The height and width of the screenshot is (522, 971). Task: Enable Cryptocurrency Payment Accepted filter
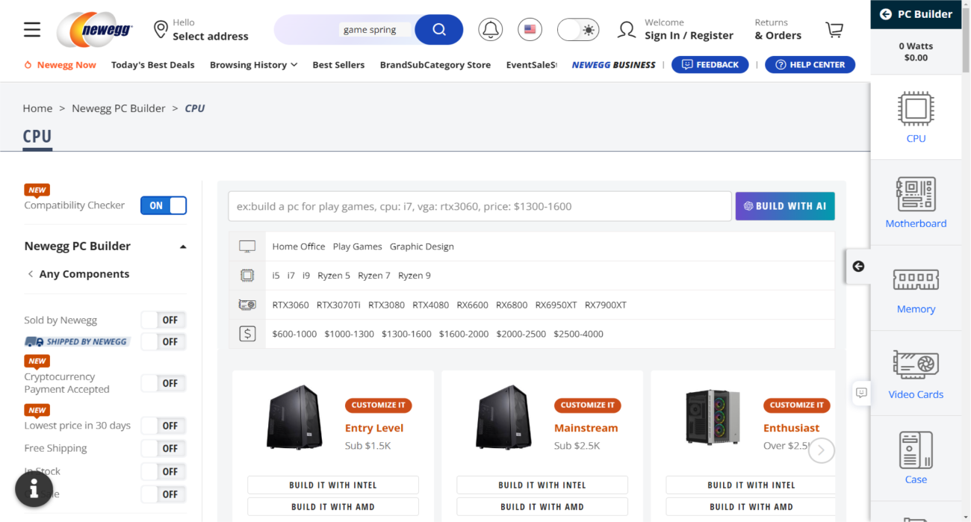point(164,384)
